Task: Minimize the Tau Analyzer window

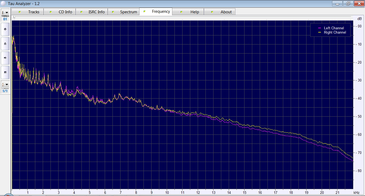Action: point(337,4)
